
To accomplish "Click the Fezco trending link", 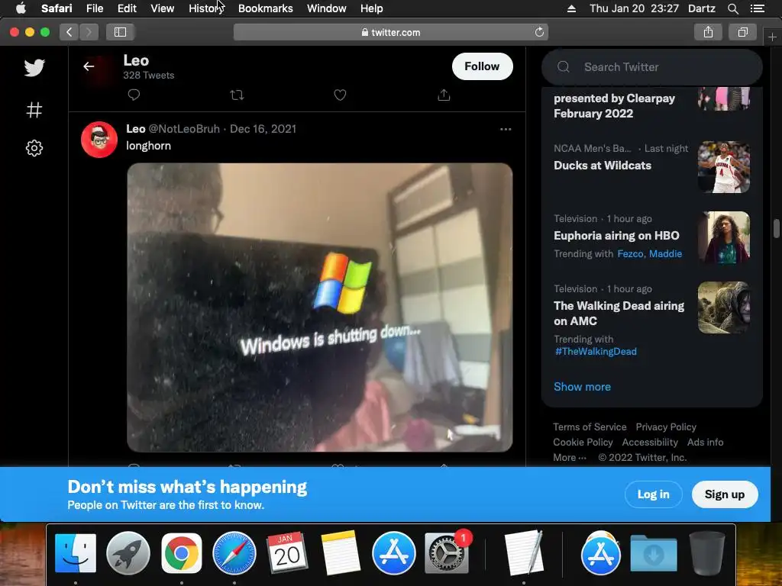I will tap(630, 253).
